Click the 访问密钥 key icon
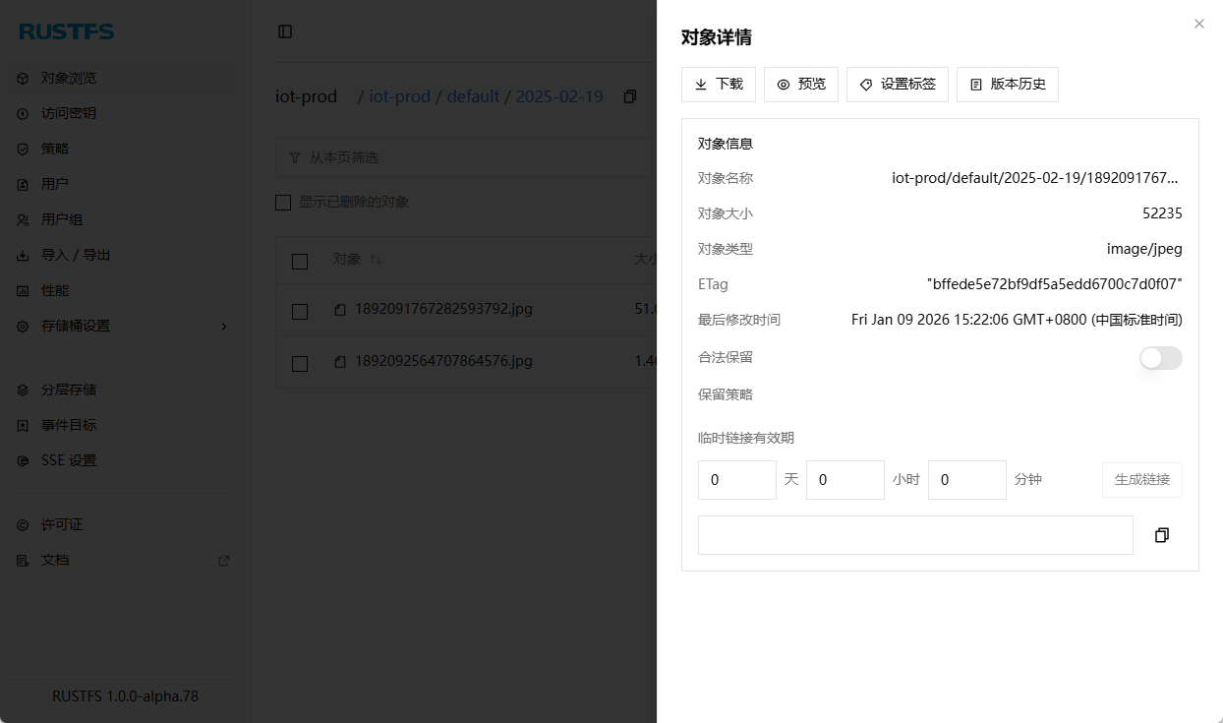The image size is (1223, 723). click(23, 113)
